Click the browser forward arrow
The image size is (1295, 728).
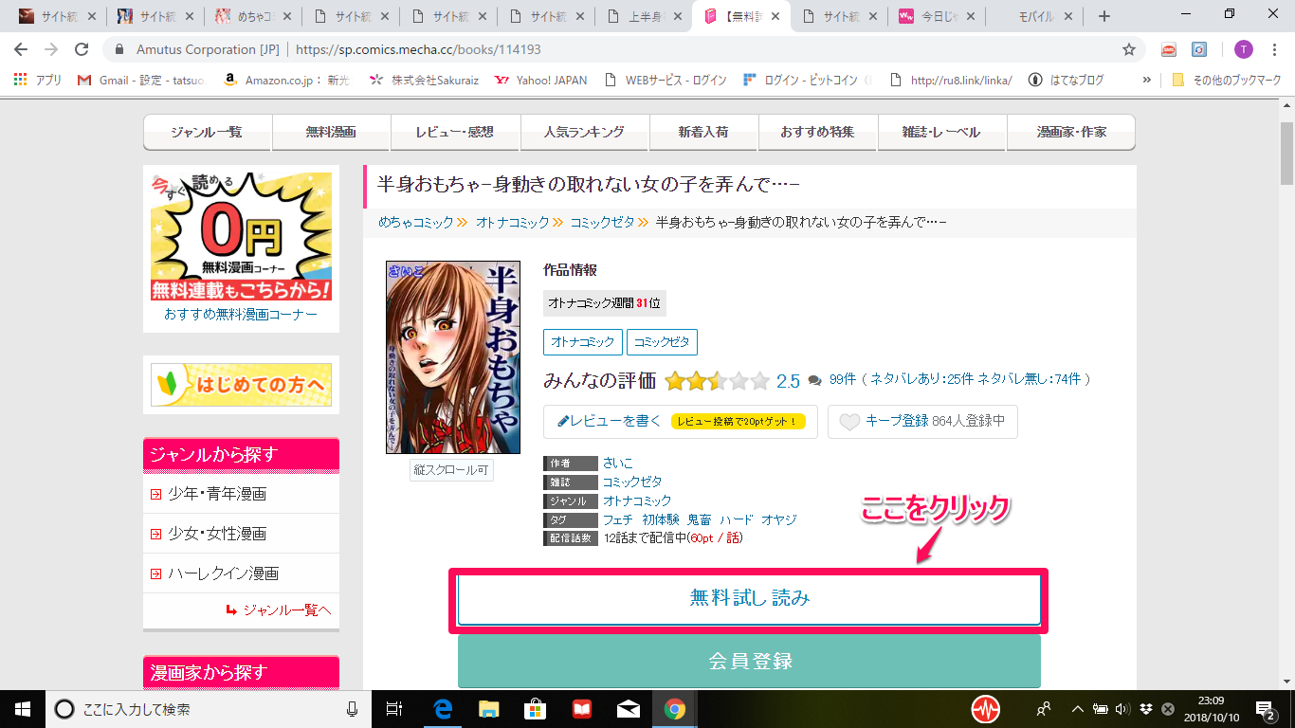(x=51, y=49)
